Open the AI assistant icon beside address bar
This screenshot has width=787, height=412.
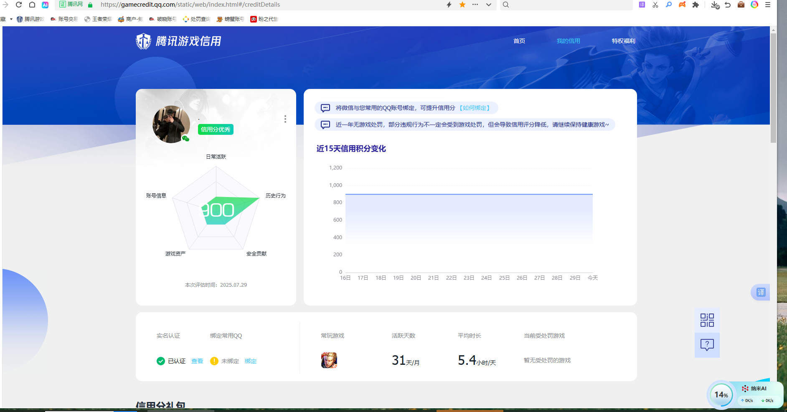(x=45, y=5)
